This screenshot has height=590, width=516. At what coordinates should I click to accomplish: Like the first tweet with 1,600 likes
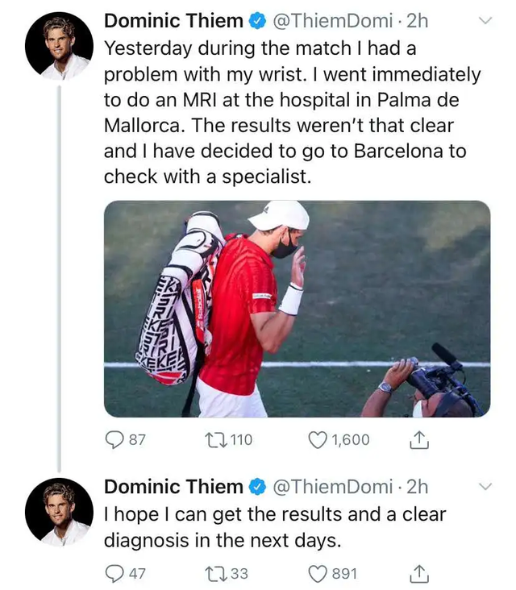pyautogui.click(x=318, y=440)
